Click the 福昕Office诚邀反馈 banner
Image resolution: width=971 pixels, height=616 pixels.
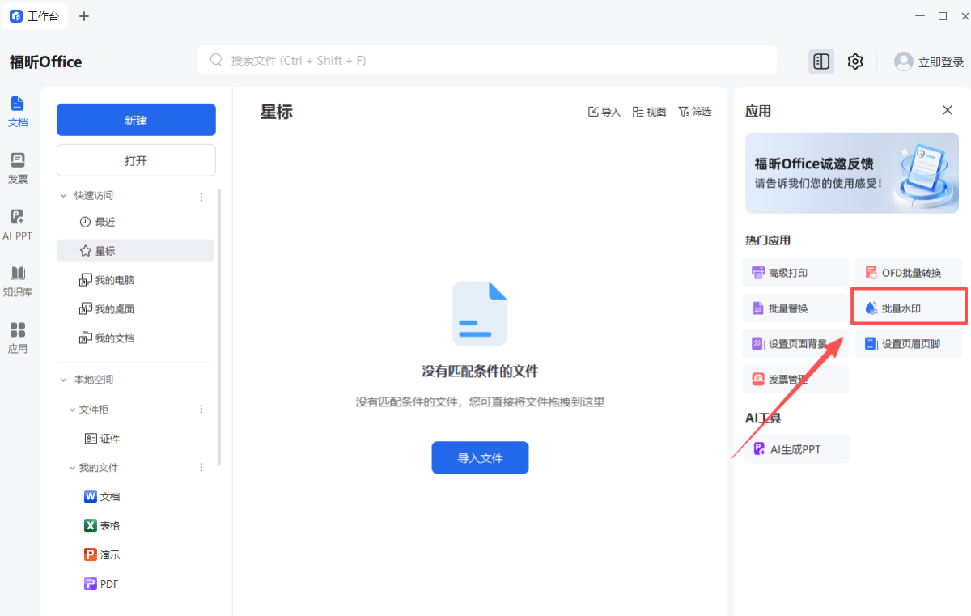852,173
